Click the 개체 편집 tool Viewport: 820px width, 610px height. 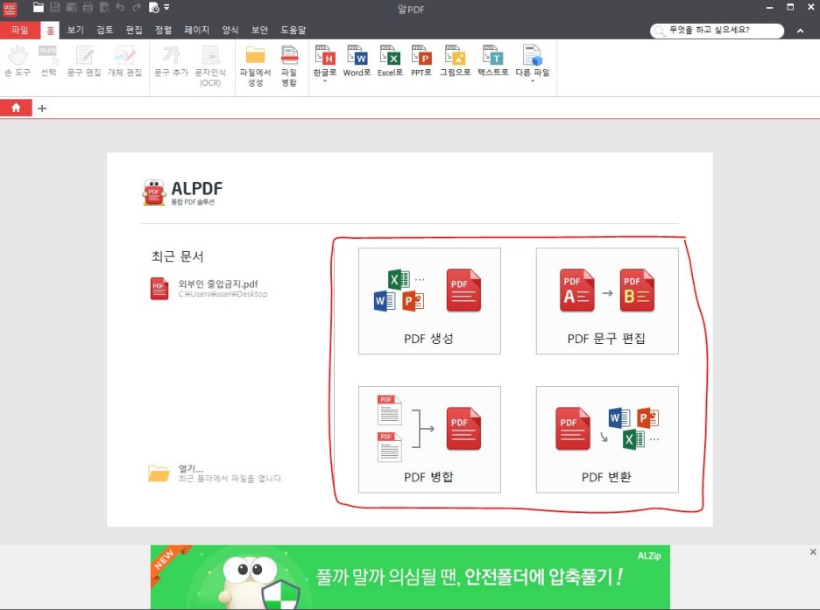124,61
